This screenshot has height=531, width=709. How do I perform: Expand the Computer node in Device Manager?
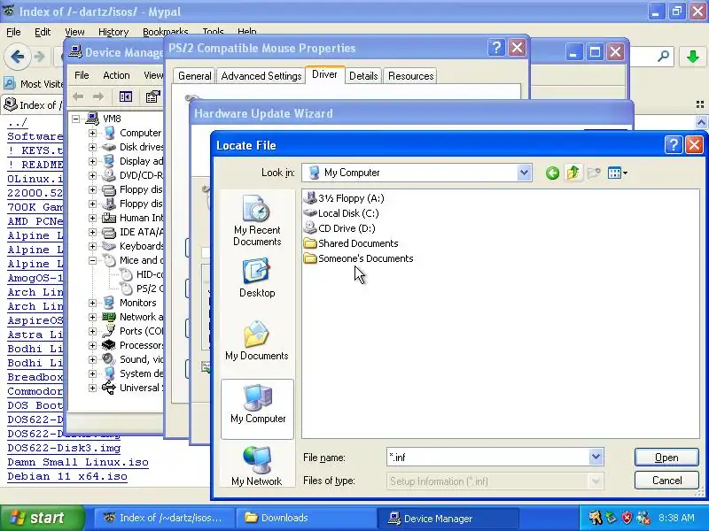click(x=92, y=134)
